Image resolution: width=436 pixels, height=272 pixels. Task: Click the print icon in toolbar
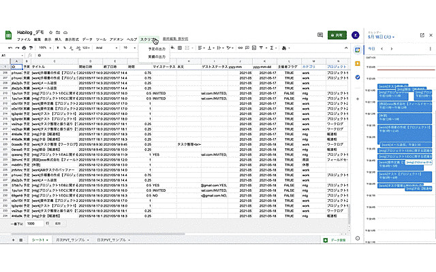click(24, 48)
